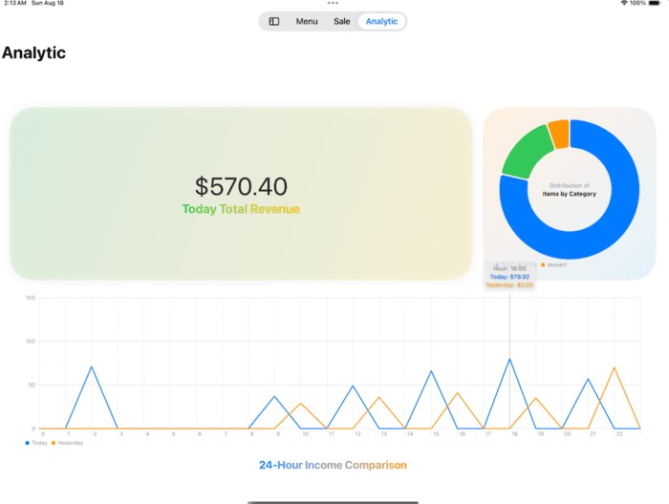Image resolution: width=669 pixels, height=504 pixels.
Task: Open the Sale tab
Action: tap(342, 21)
